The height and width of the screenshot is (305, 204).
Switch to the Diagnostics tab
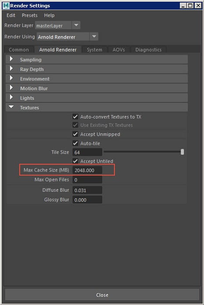148,50
